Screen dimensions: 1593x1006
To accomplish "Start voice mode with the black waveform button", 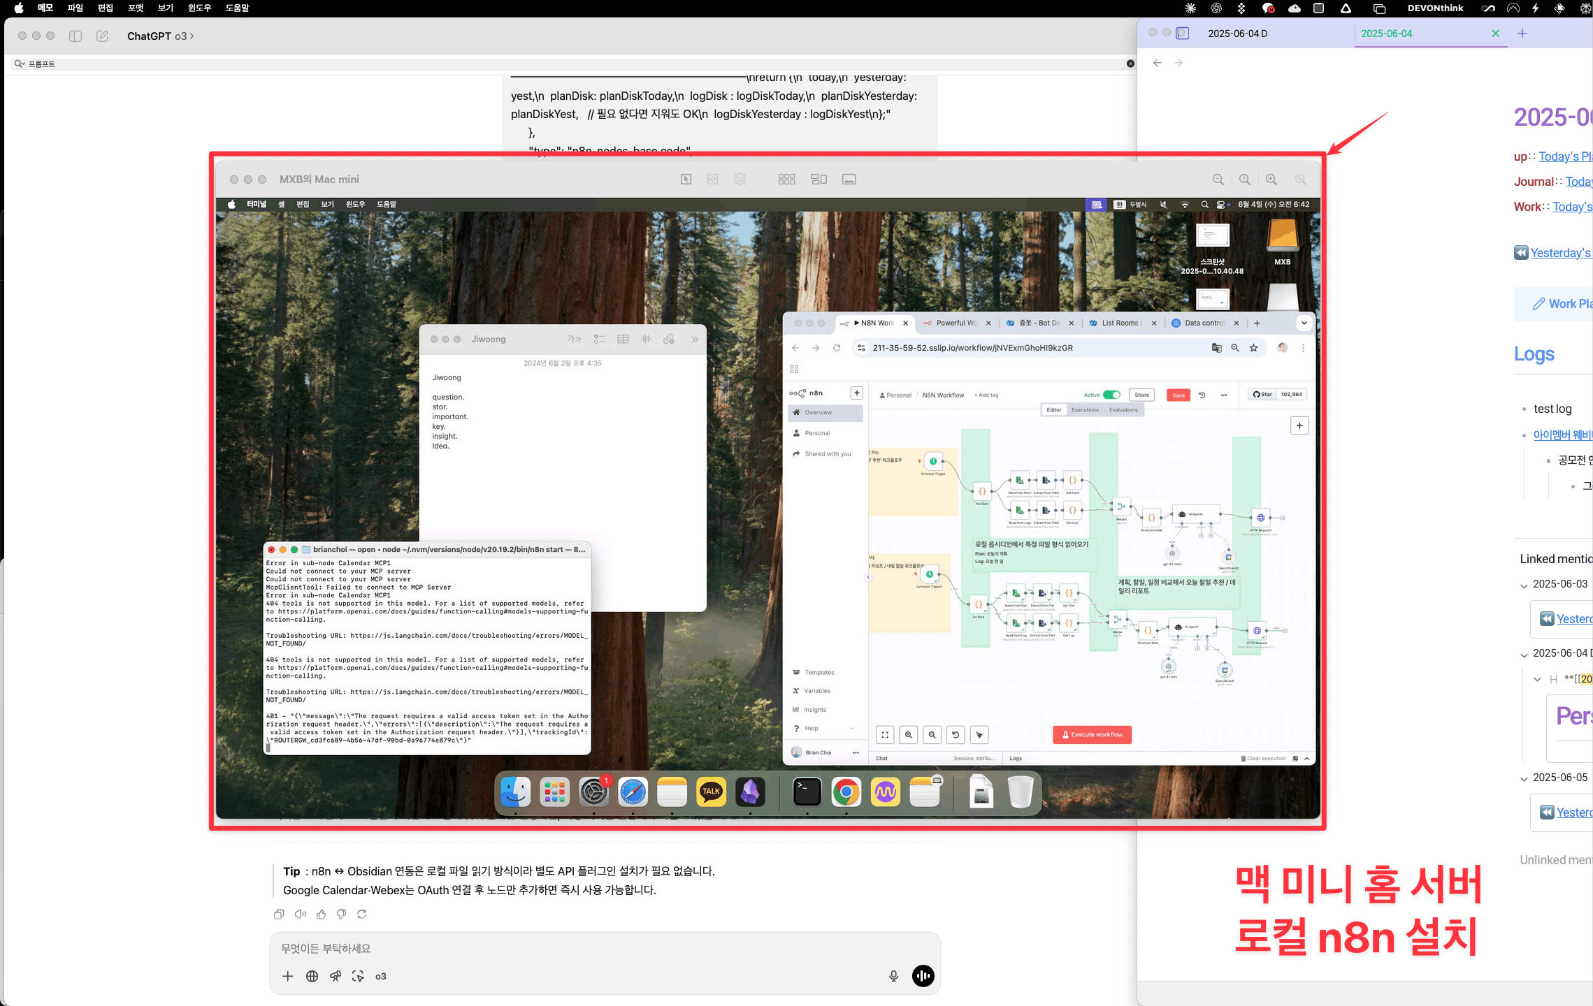I will tap(923, 976).
